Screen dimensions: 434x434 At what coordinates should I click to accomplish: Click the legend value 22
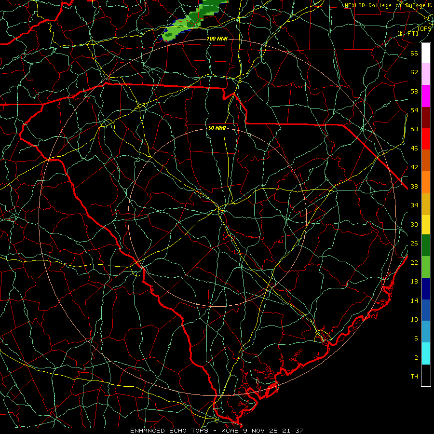coord(414,262)
